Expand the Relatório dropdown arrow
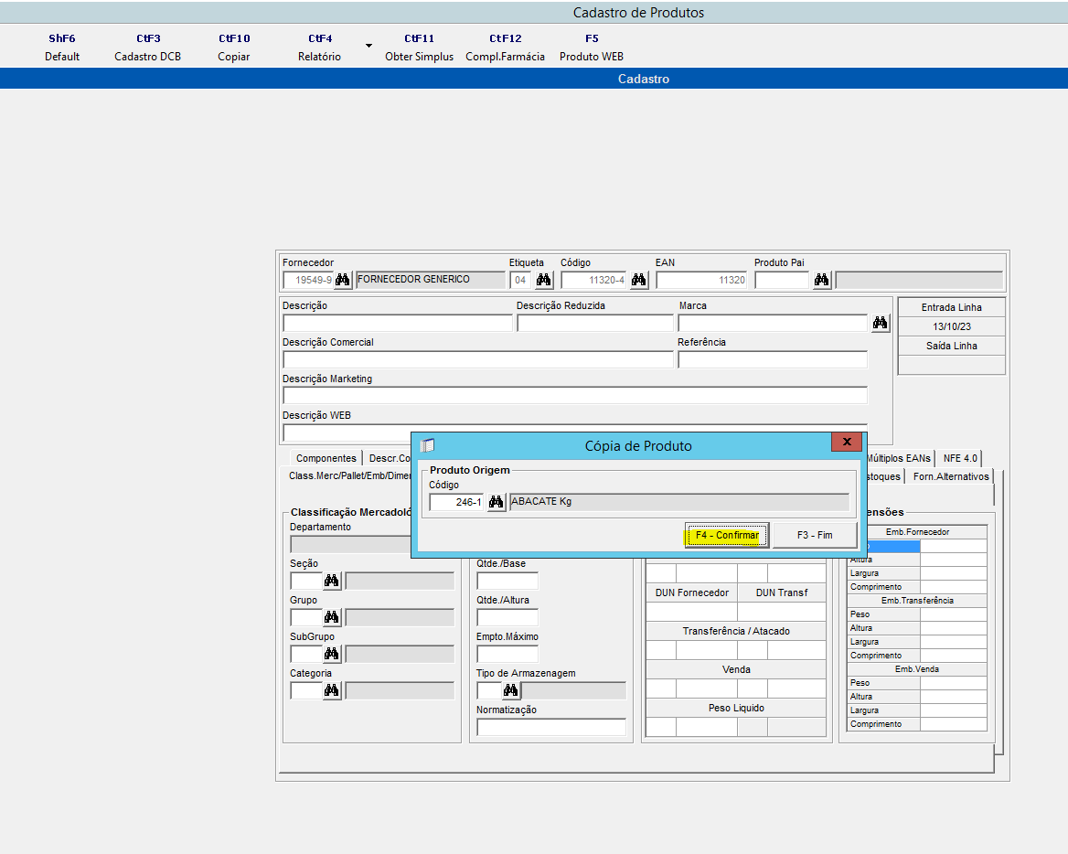Image resolution: width=1068 pixels, height=854 pixels. tap(368, 44)
